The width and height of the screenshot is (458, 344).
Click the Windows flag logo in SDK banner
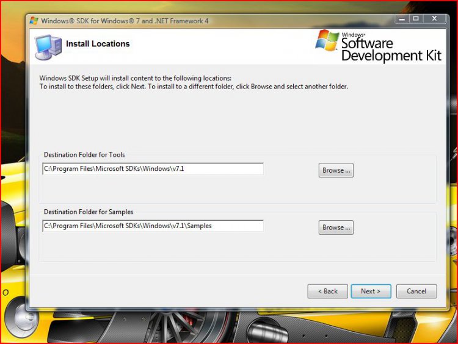(327, 41)
